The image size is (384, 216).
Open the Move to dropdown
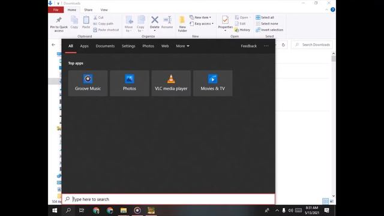pyautogui.click(x=129, y=24)
